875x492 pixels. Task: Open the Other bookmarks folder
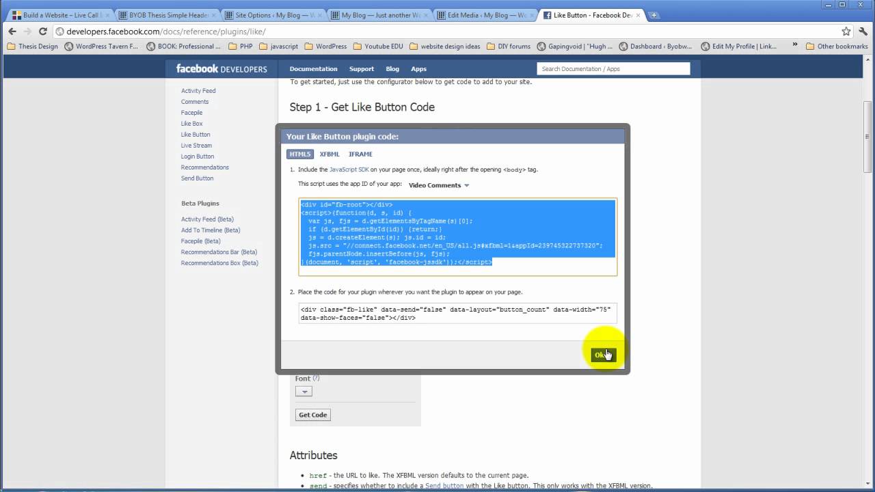coord(837,46)
